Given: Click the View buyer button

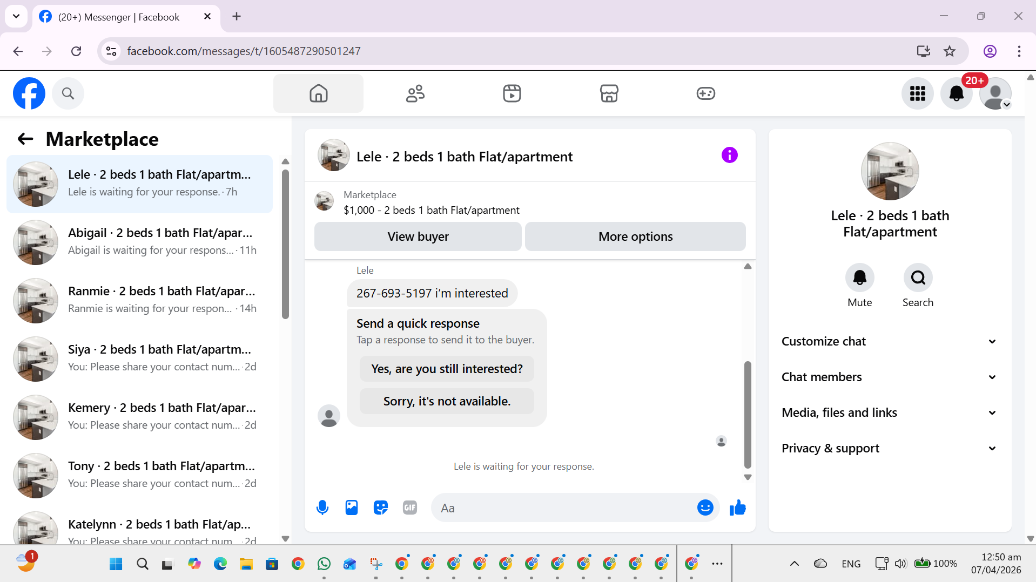Looking at the screenshot, I should click(418, 236).
